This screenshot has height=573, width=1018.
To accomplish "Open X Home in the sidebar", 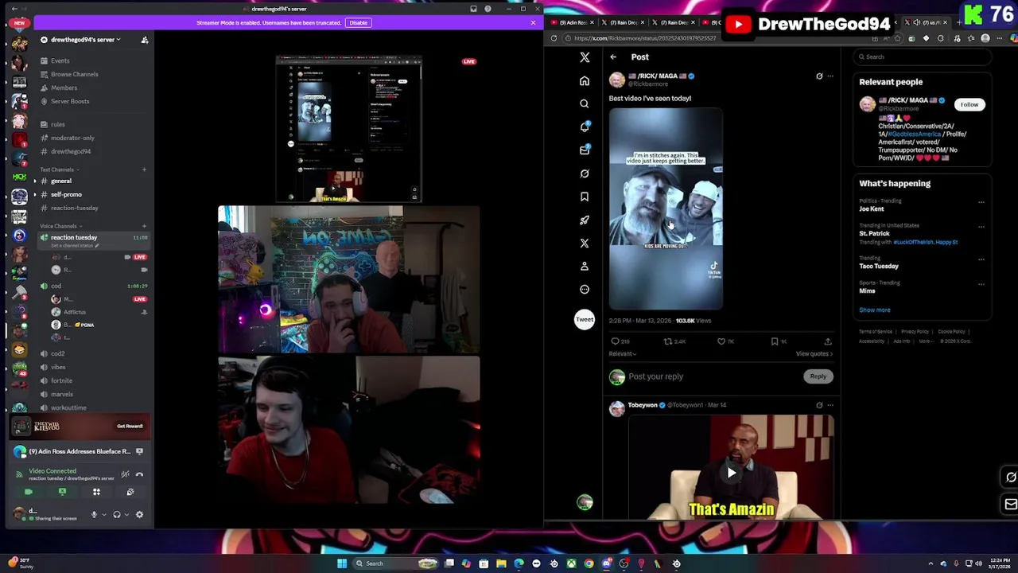I will click(585, 80).
